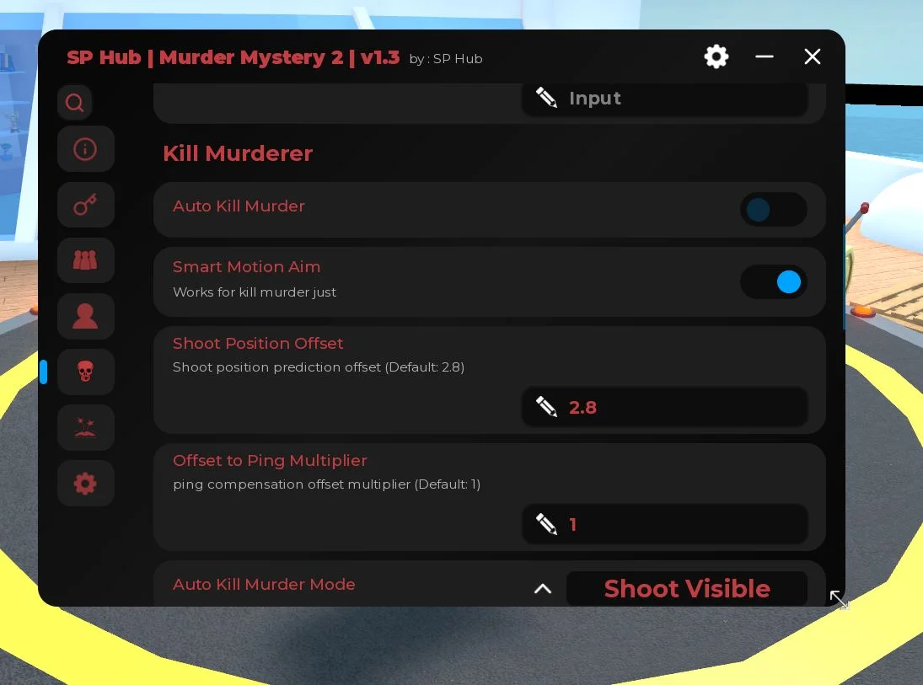
Task: Click the Offset to Ping Multiplier label
Action: [271, 460]
